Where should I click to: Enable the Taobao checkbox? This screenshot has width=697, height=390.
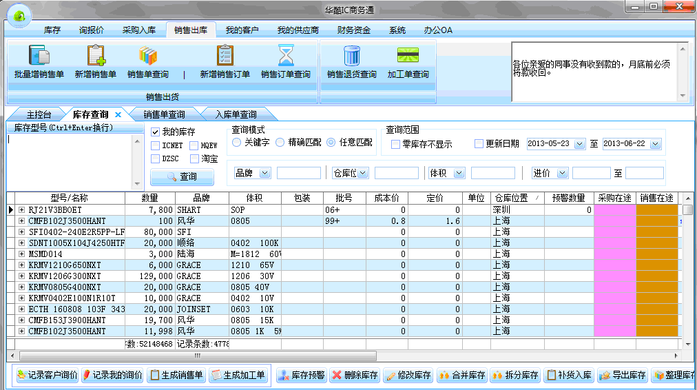194,158
